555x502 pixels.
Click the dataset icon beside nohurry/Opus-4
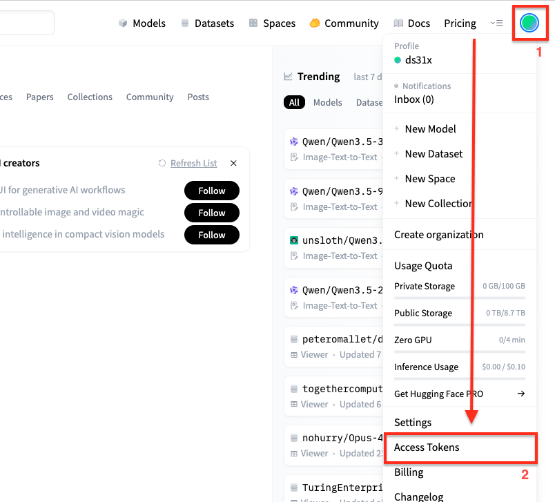coord(294,438)
